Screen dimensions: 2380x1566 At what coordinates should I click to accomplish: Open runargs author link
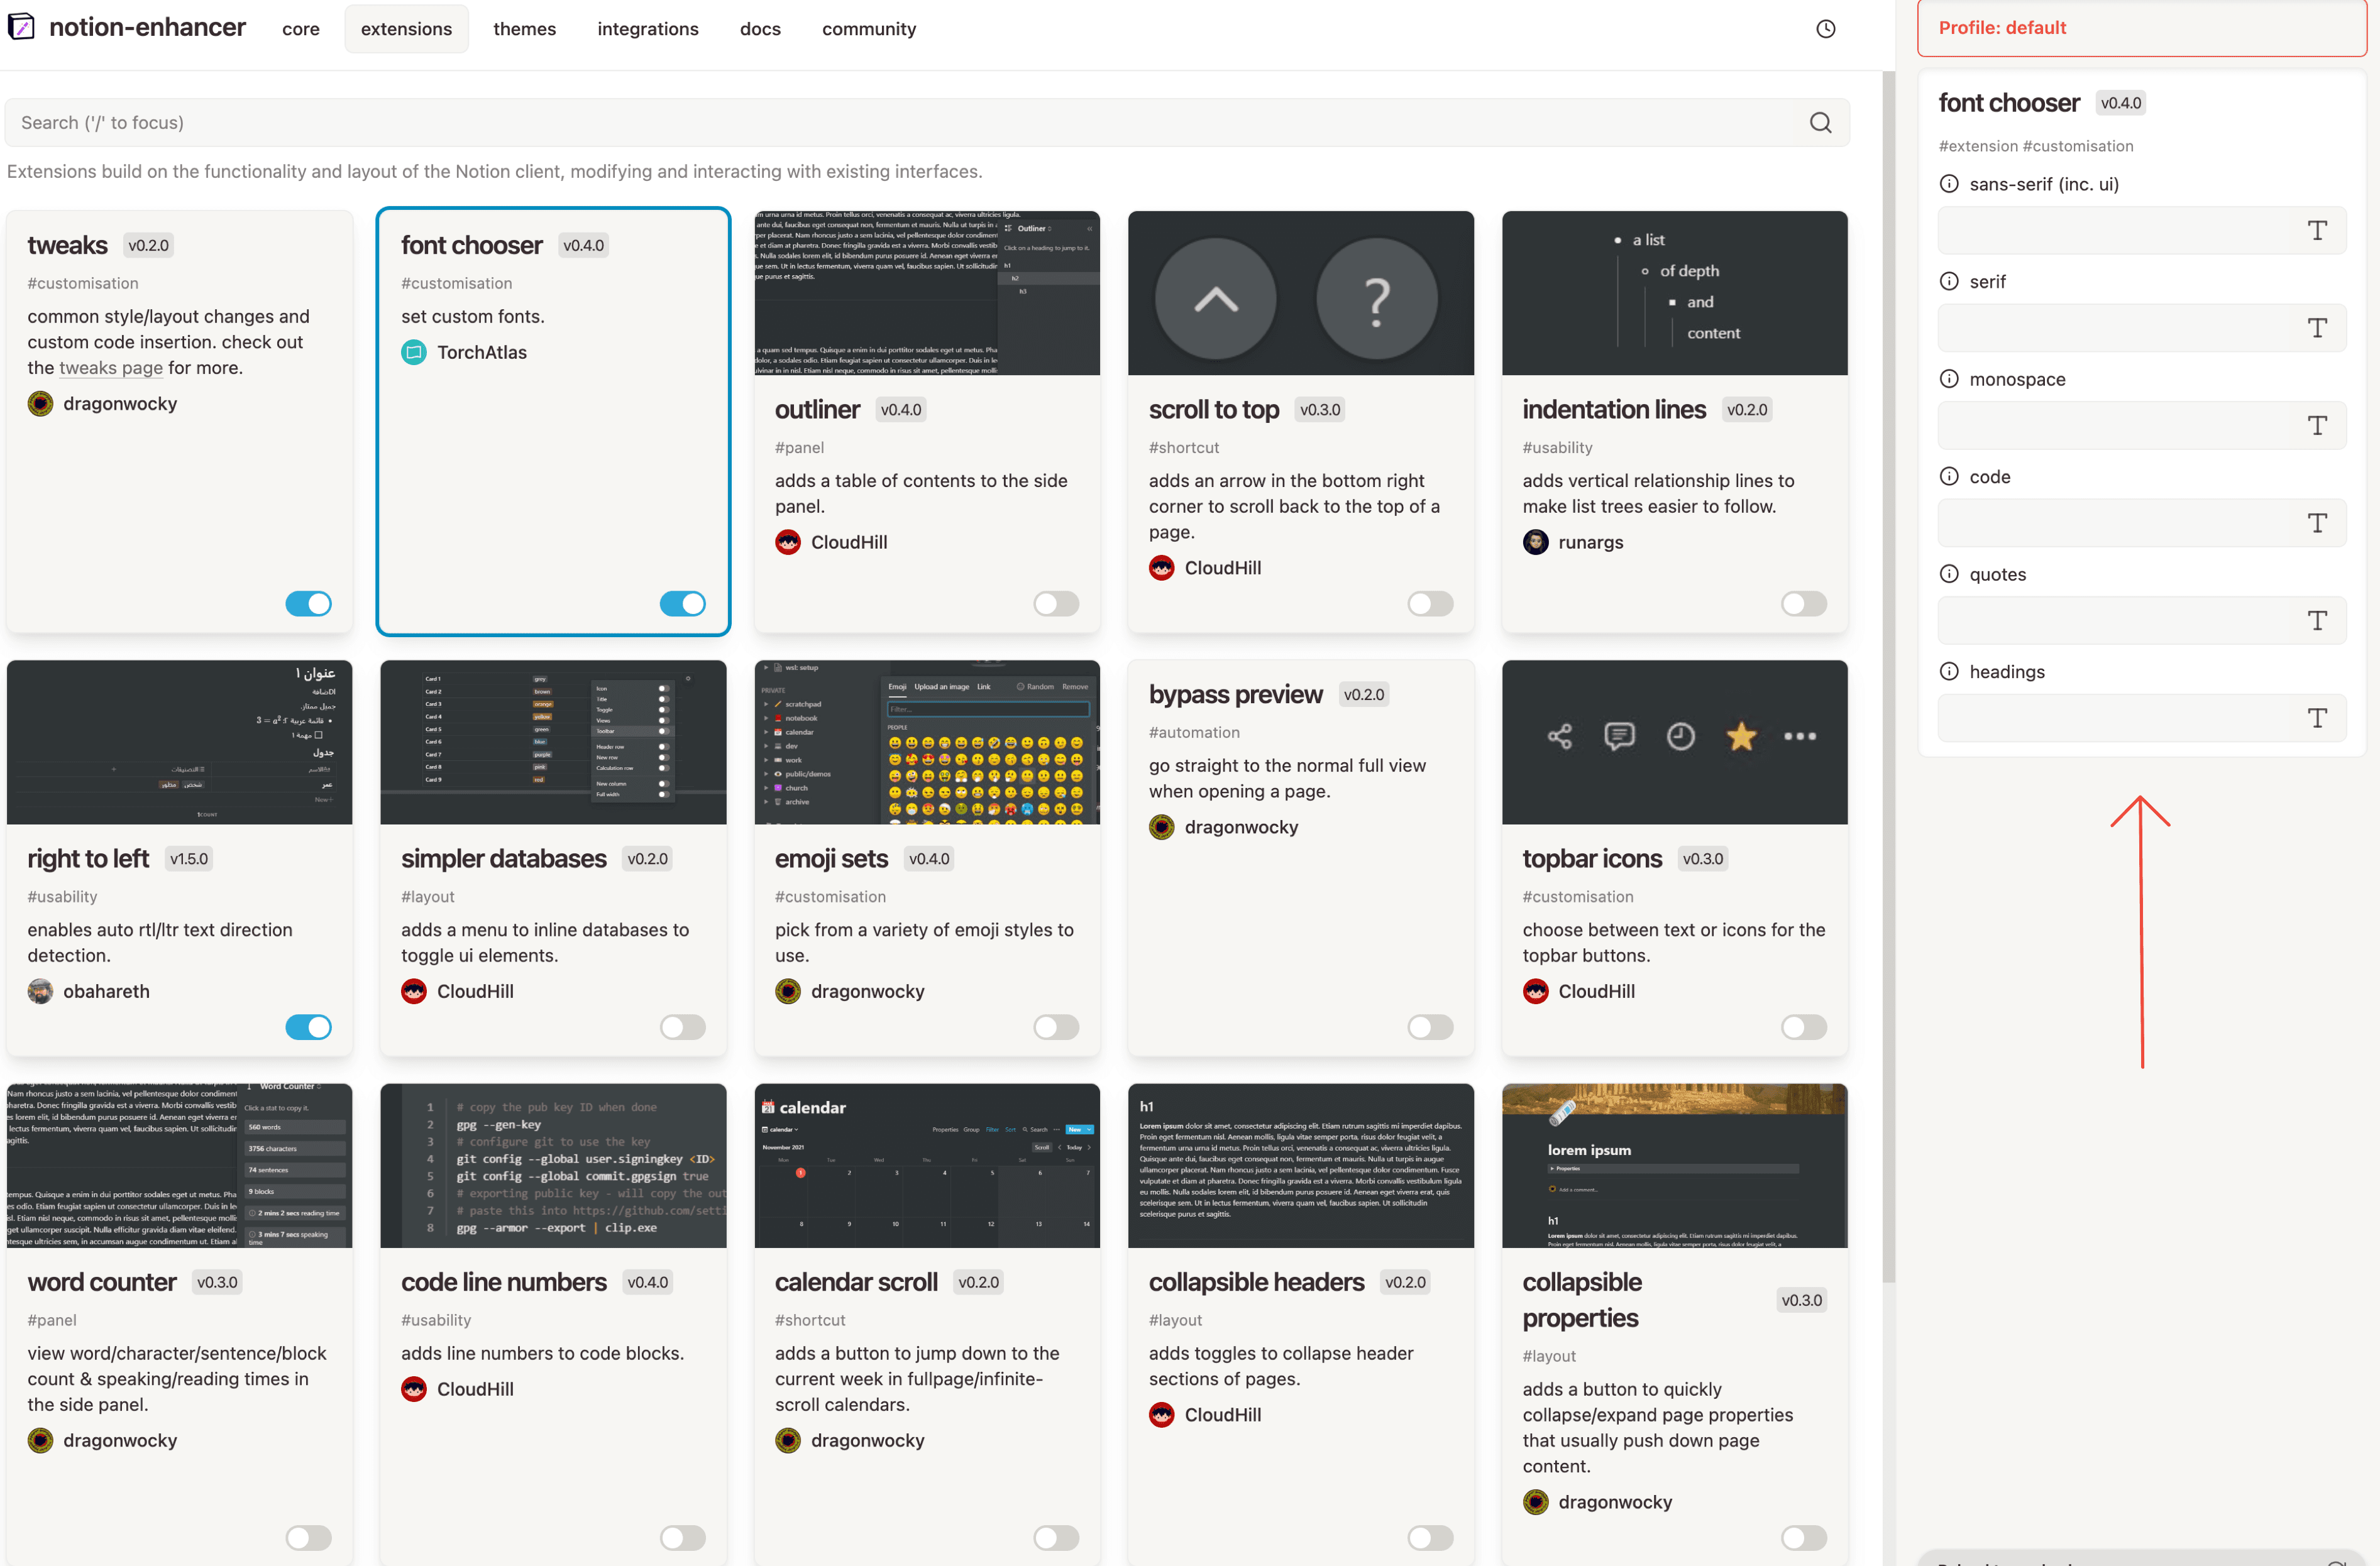[x=1590, y=543]
